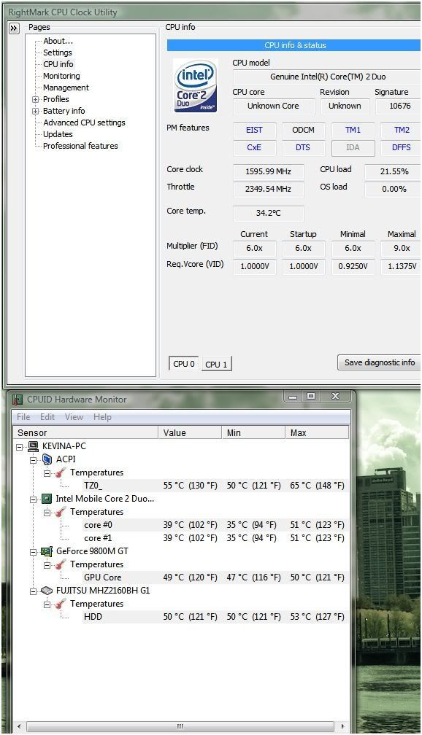
Task: Open the Settings page in RMClock
Action: 57,52
